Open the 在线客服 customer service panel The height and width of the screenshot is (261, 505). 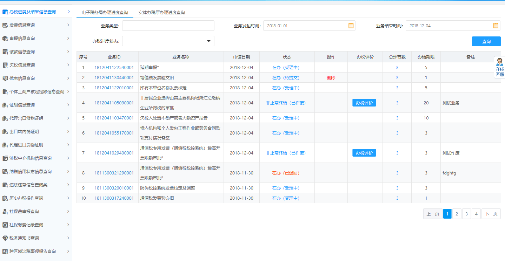(500, 64)
